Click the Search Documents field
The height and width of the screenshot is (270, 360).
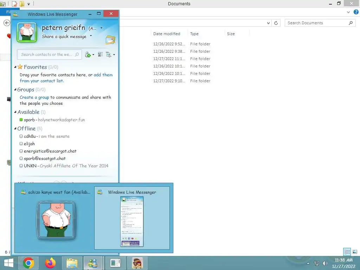pyautogui.click(x=320, y=23)
